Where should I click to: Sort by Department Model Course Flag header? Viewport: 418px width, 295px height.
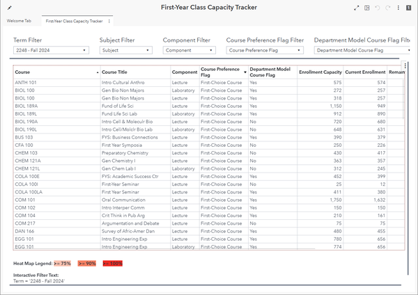click(272, 72)
